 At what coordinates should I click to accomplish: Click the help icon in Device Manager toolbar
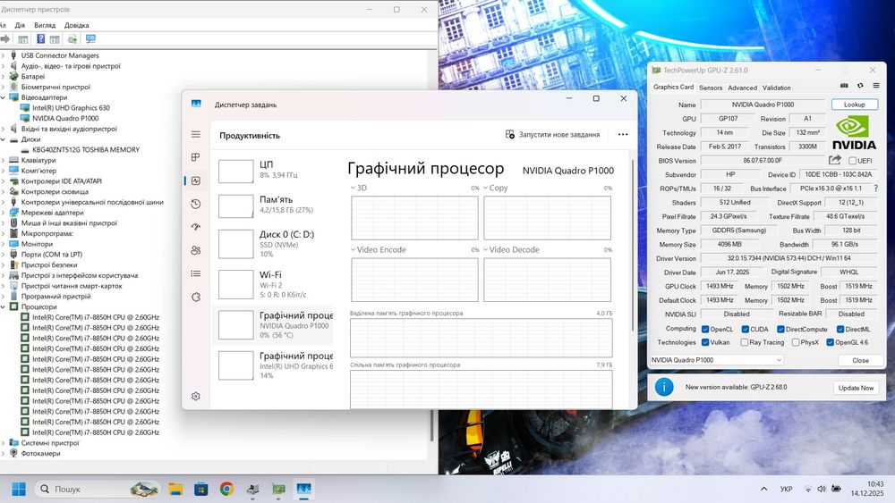click(40, 38)
